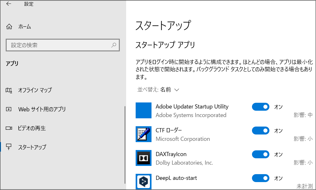This screenshot has height=190, width=316.
Task: Click the CTF Loader pen icon
Action: click(x=144, y=134)
